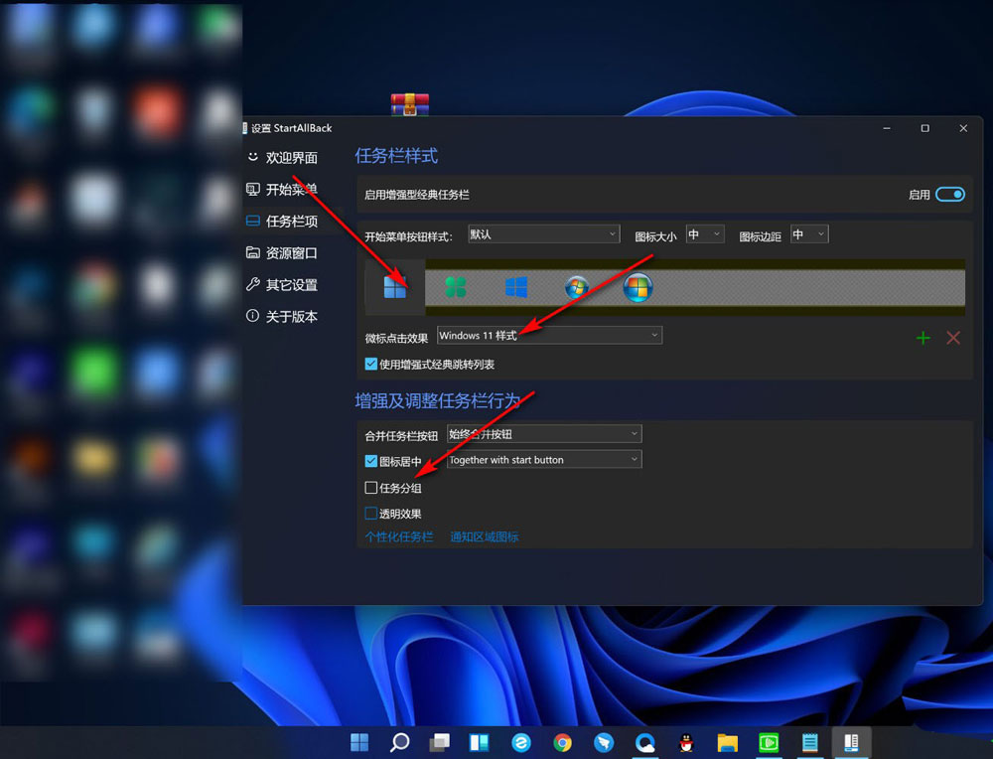This screenshot has width=993, height=759.
Task: Choose the green clover start button icon
Action: (456, 287)
